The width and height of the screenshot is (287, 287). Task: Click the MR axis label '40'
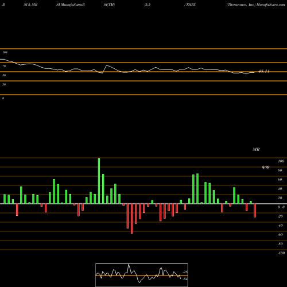pyautogui.click(x=280, y=189)
